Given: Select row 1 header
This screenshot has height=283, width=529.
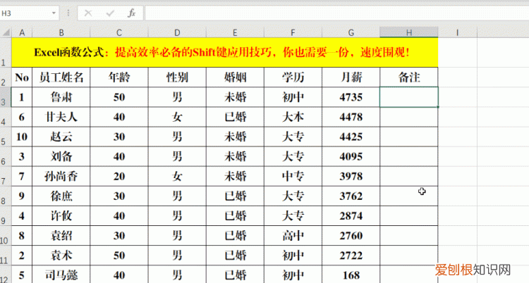Looking at the screenshot, I should 6,53.
